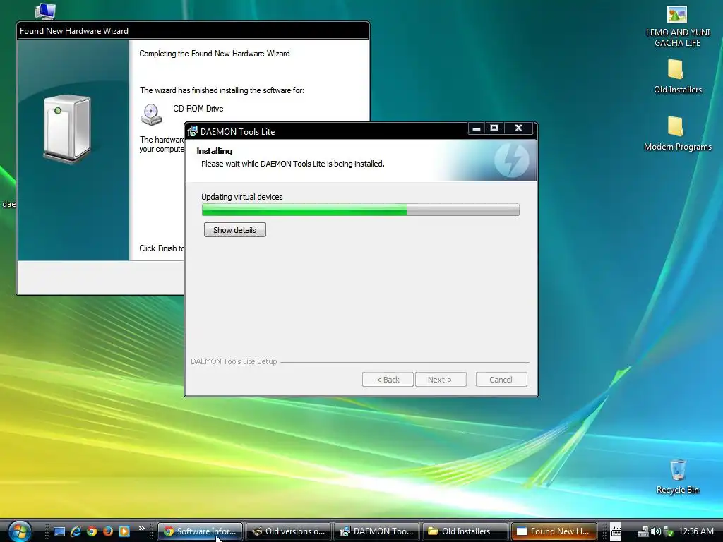The width and height of the screenshot is (723, 542).
Task: Close the DAEMON Tools Lite installer window
Action: 519,128
